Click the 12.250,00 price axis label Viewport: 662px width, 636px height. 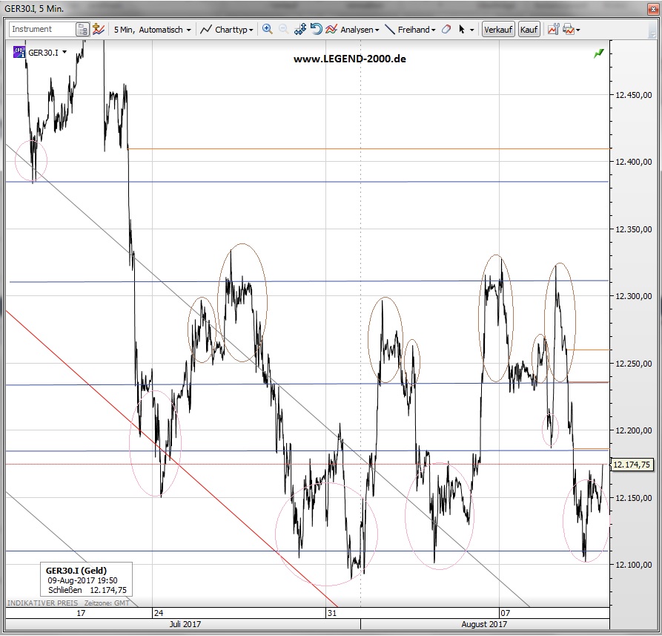633,364
